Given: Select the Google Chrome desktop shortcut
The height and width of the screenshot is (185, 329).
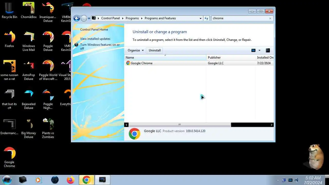Looking at the screenshot, I should (x=10, y=158).
